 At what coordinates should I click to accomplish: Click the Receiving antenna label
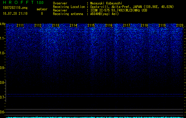click(x=68, y=14)
